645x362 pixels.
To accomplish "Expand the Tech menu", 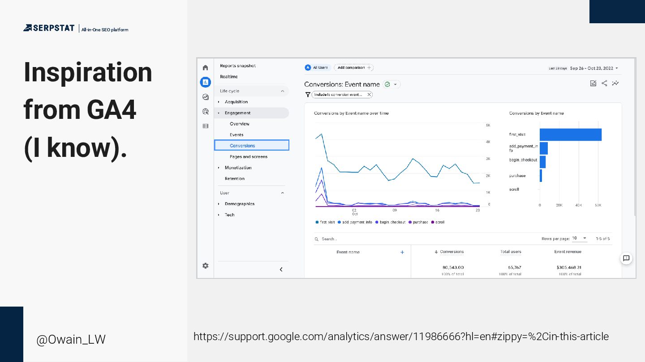I will point(219,215).
